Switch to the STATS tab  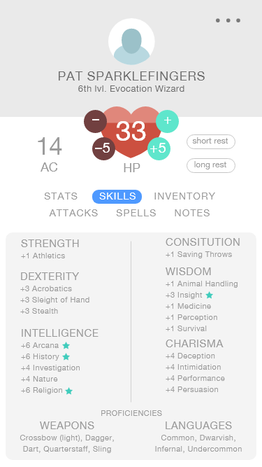pos(61,196)
